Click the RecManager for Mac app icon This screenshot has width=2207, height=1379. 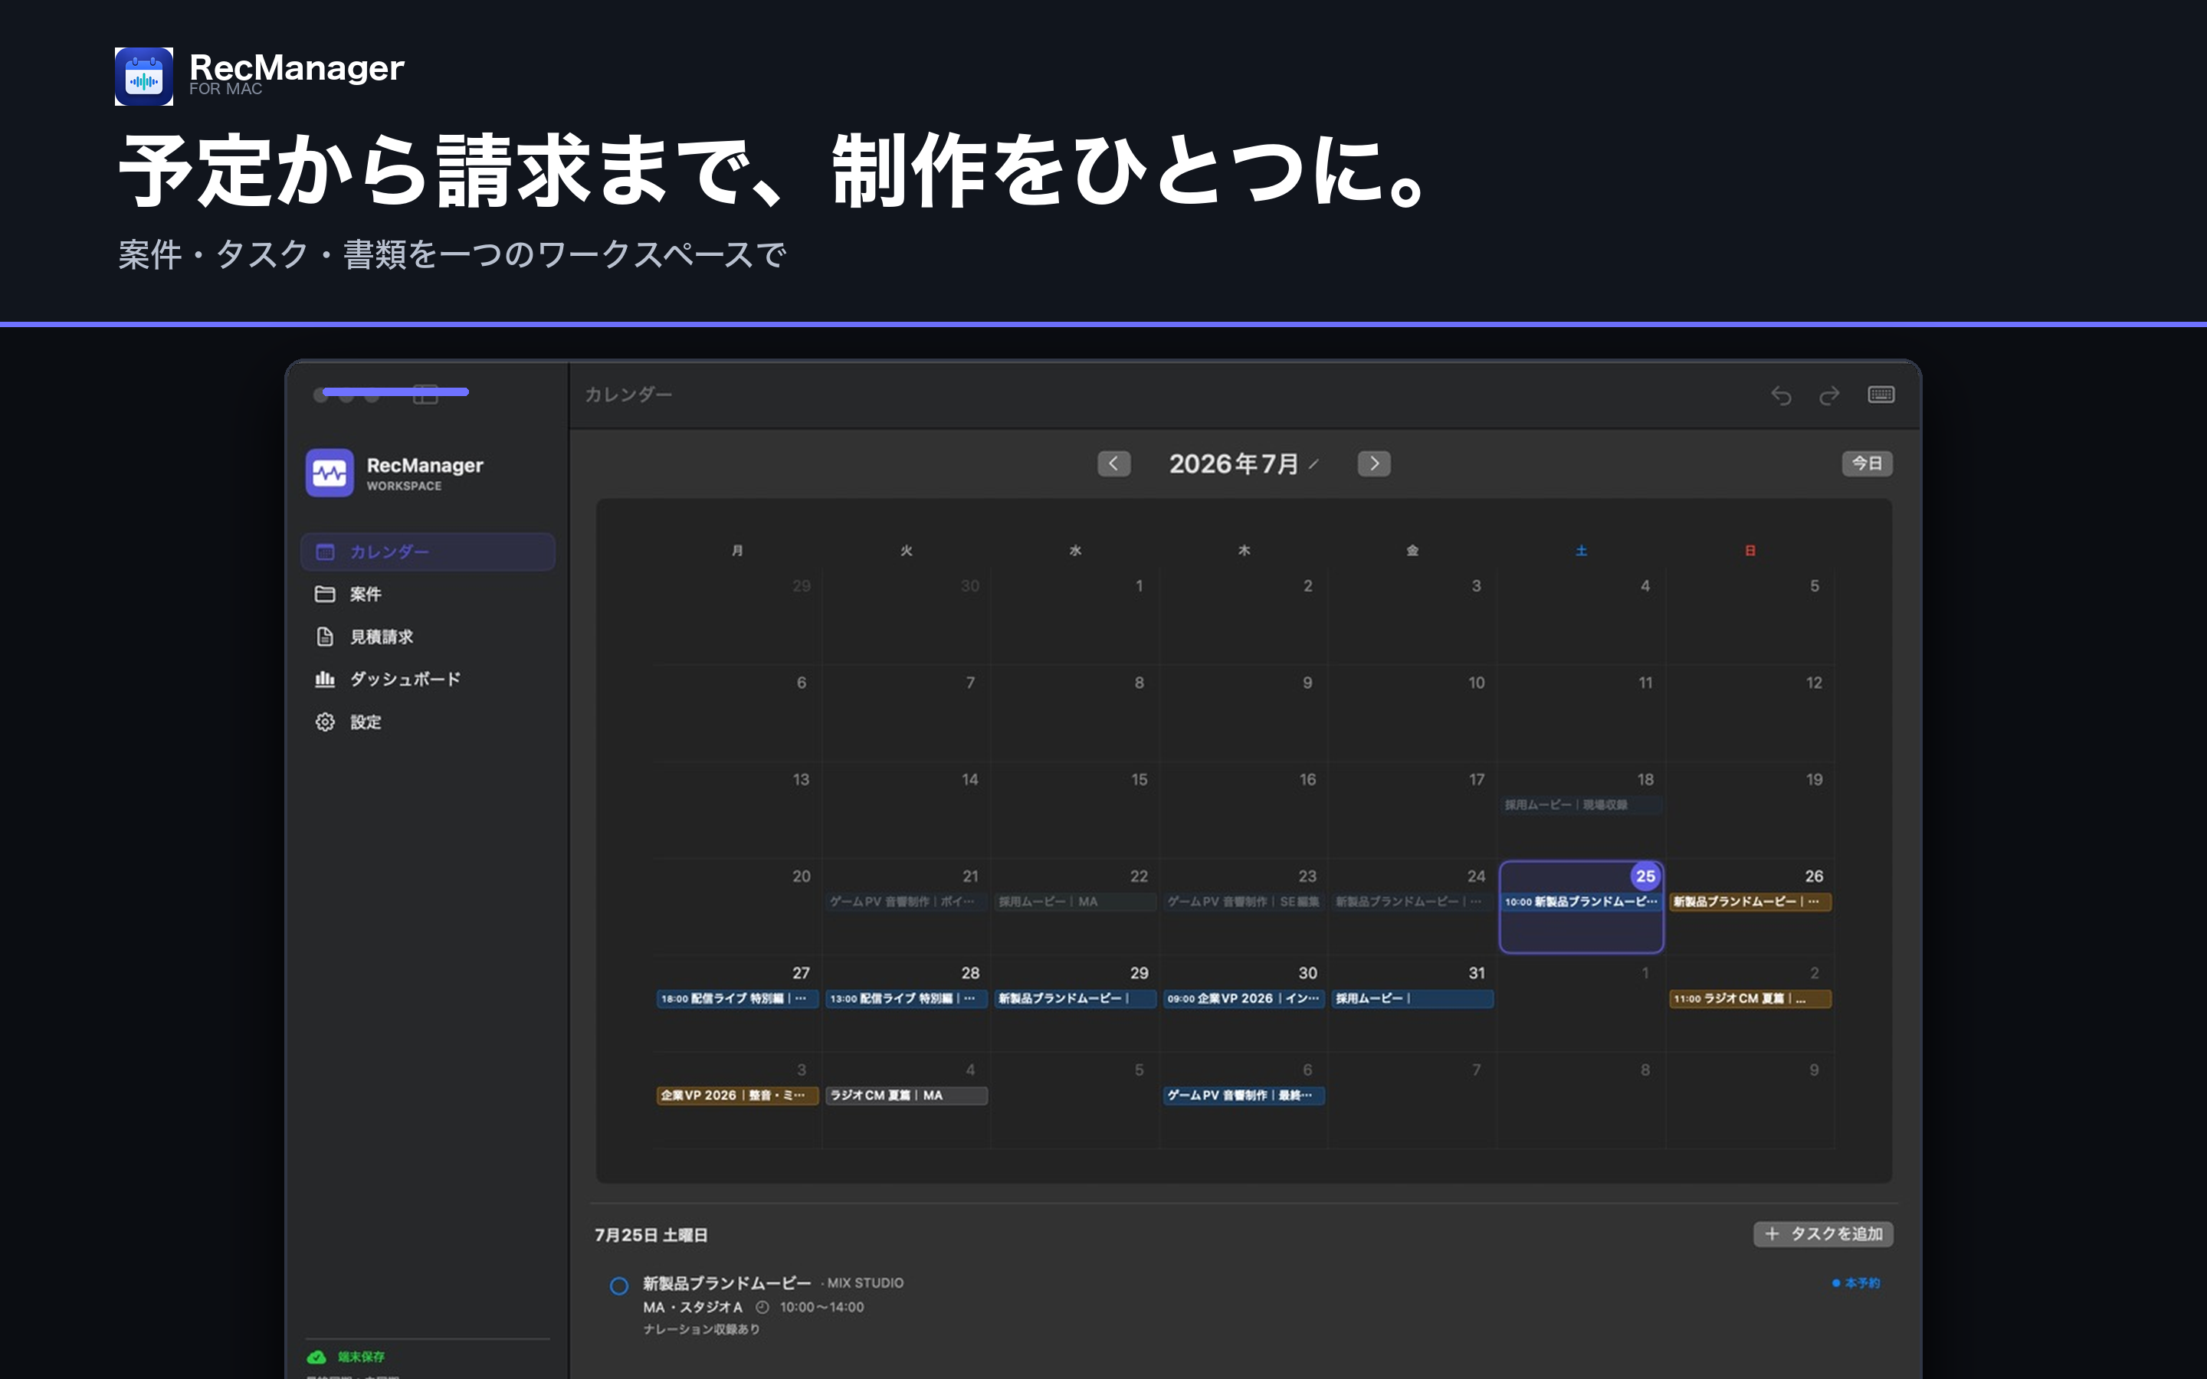(144, 77)
